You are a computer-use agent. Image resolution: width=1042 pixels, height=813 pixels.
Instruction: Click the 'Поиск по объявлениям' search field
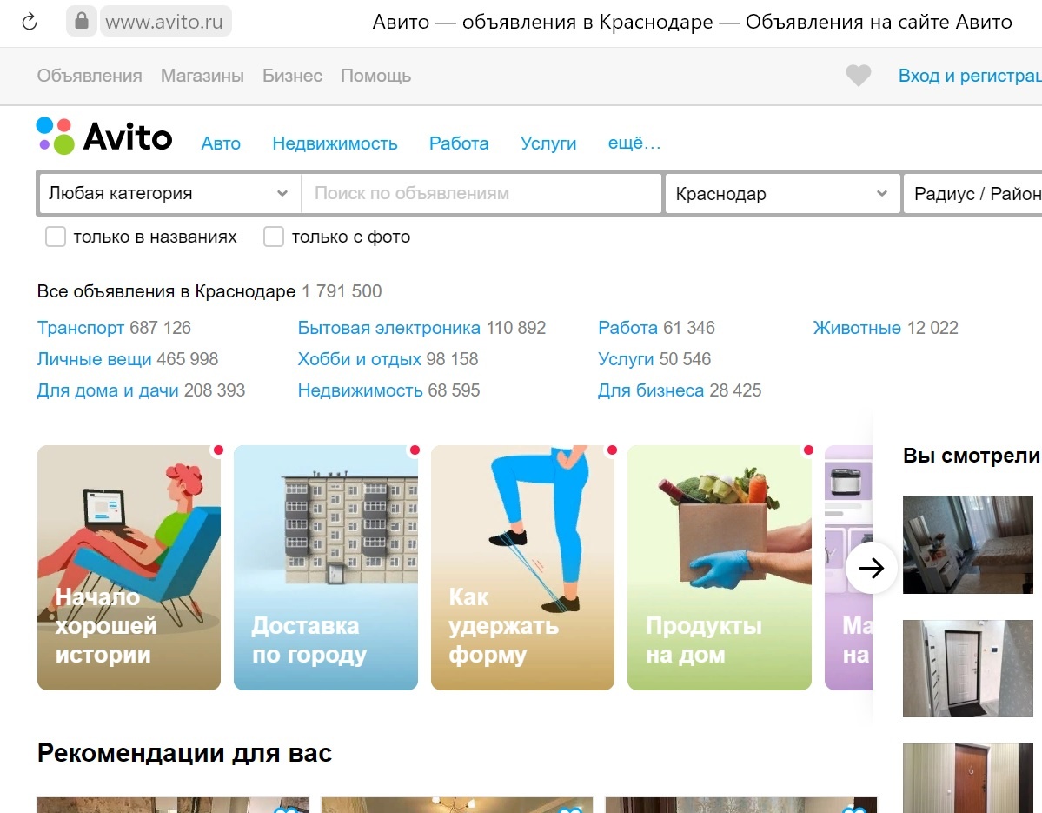tap(481, 193)
